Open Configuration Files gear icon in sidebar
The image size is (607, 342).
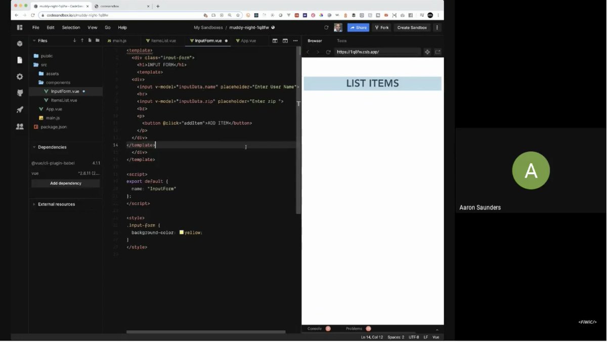pos(20,77)
